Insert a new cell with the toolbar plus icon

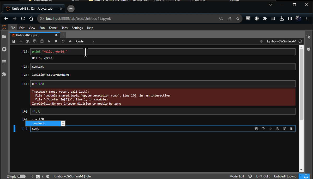click(21, 41)
